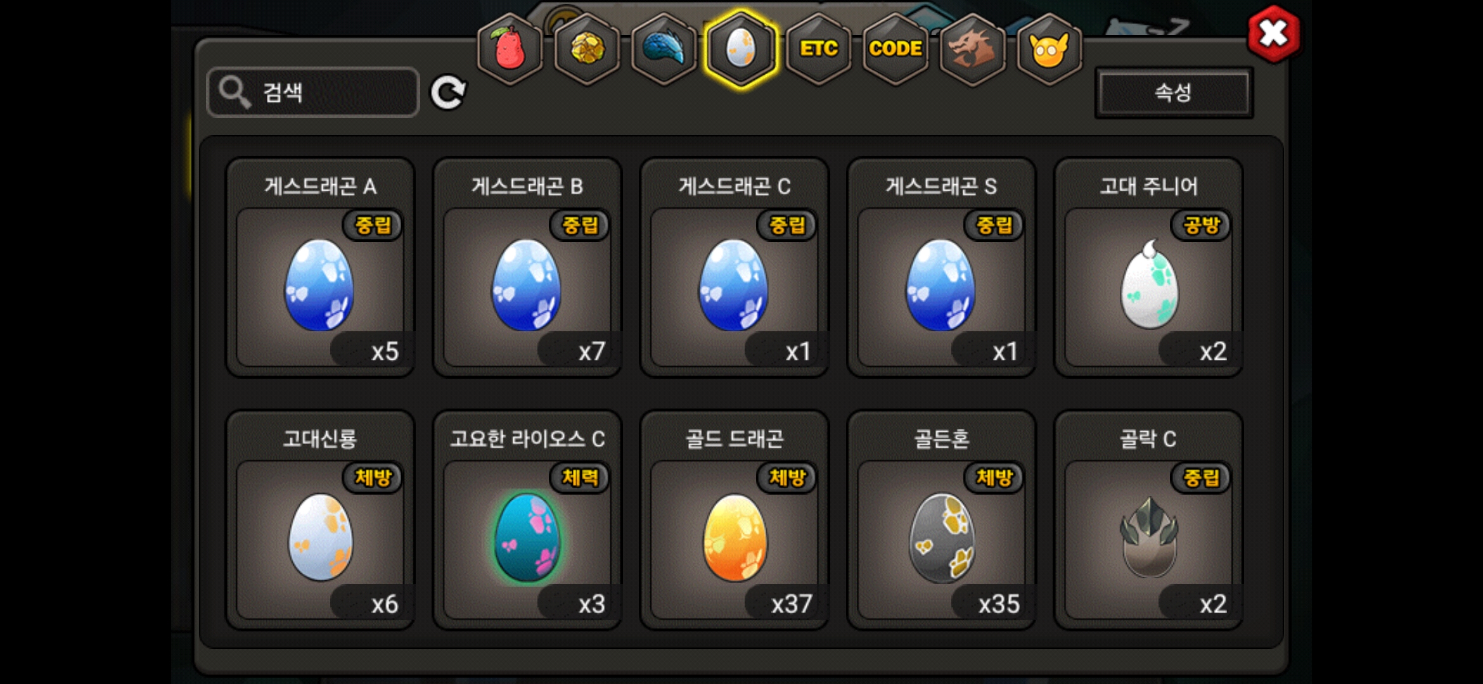This screenshot has width=1483, height=684.
Task: Switch to the CODE tab
Action: [x=896, y=49]
